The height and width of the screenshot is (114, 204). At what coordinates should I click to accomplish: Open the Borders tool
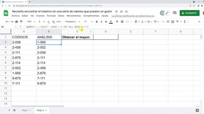point(122,22)
